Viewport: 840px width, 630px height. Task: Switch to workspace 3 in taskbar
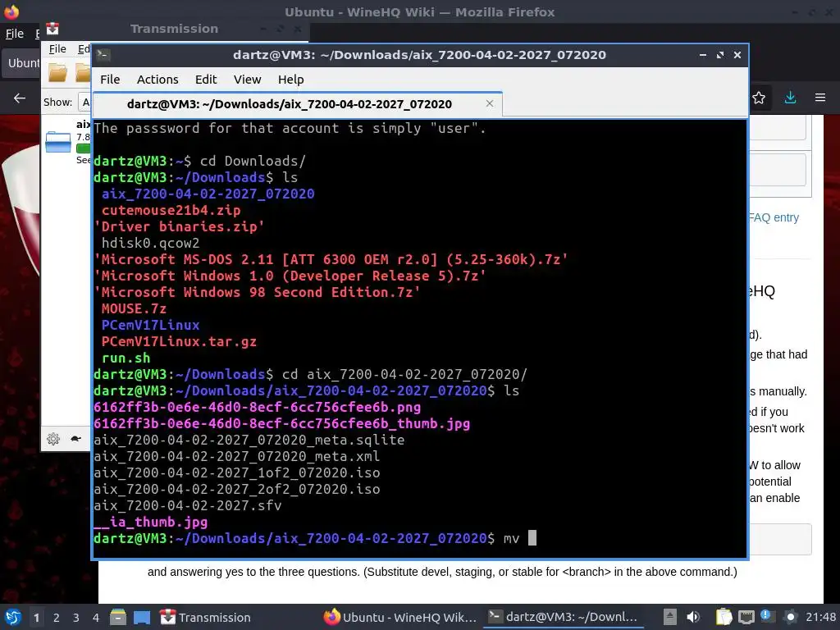tap(76, 618)
